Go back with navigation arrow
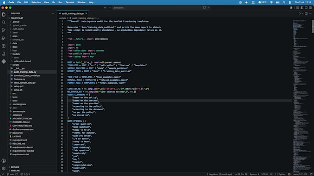The height and width of the screenshot is (176, 314). coord(105,7)
